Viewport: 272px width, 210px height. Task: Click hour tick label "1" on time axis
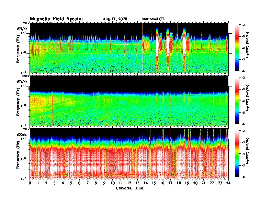coord(38,183)
